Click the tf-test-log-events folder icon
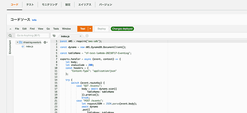Image resolution: width=247 pixels, height=113 pixels. pyautogui.click(x=21, y=42)
